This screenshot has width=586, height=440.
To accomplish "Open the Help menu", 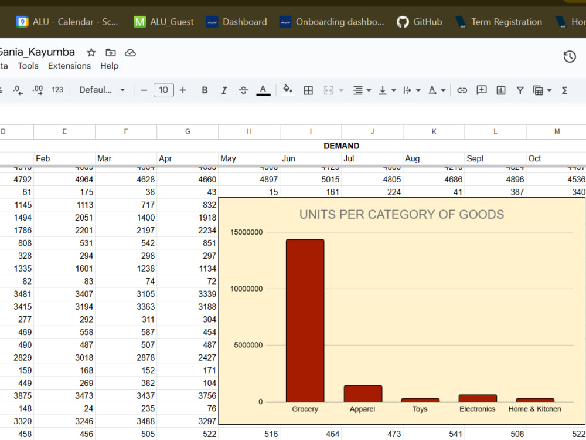I will pyautogui.click(x=109, y=66).
